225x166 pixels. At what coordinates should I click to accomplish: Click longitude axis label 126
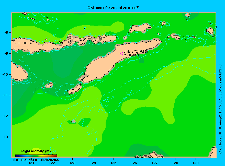(134, 163)
